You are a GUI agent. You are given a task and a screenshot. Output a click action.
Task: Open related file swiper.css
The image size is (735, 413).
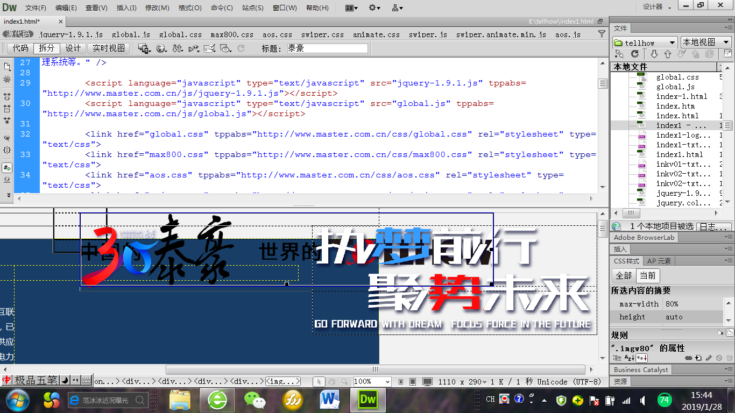[x=322, y=34]
